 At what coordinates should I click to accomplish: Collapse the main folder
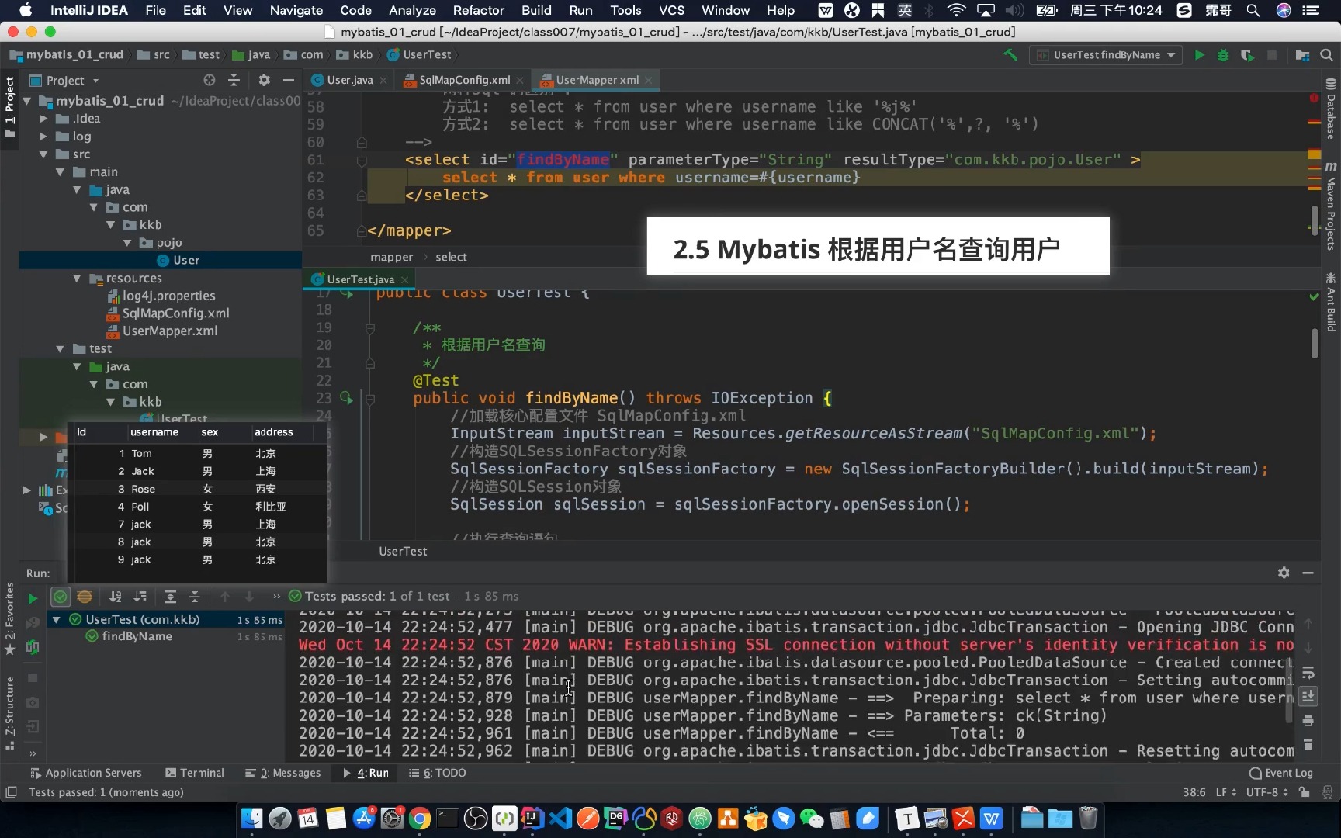[60, 172]
